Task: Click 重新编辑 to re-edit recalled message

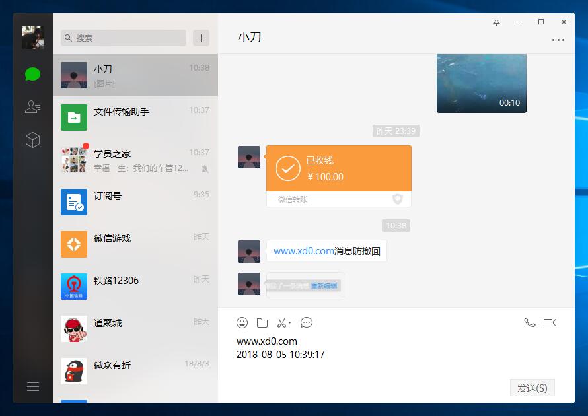Action: click(x=324, y=286)
